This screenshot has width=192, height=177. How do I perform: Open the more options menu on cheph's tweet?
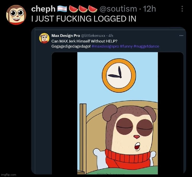pos(182,9)
